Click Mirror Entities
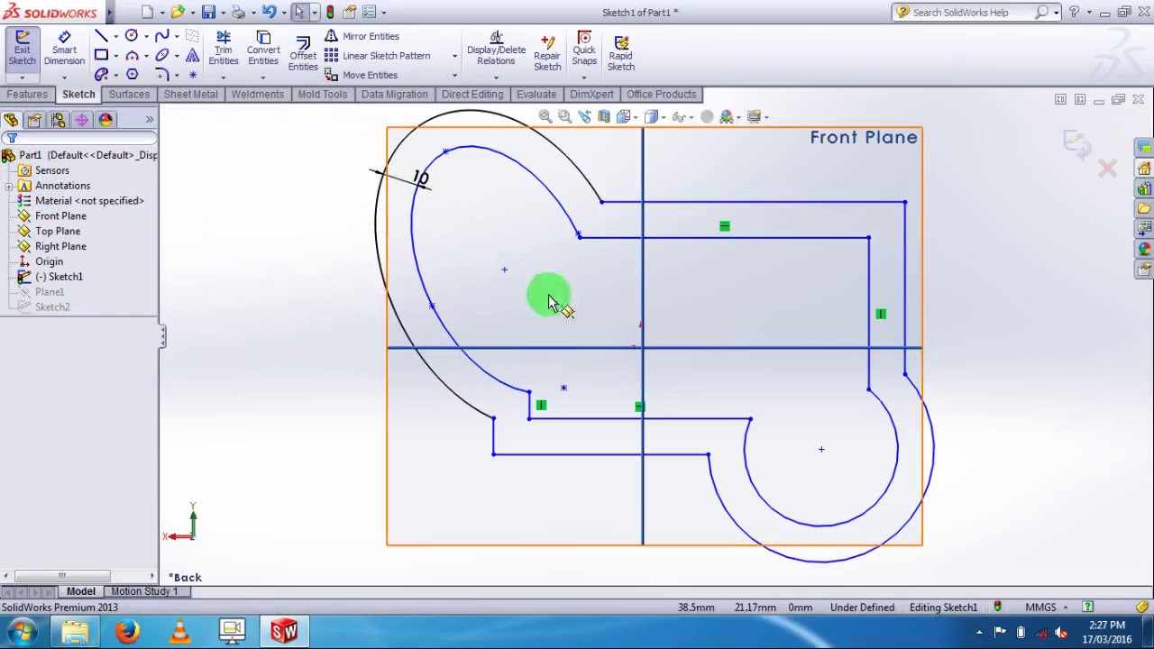The image size is (1154, 649). pyautogui.click(x=362, y=36)
